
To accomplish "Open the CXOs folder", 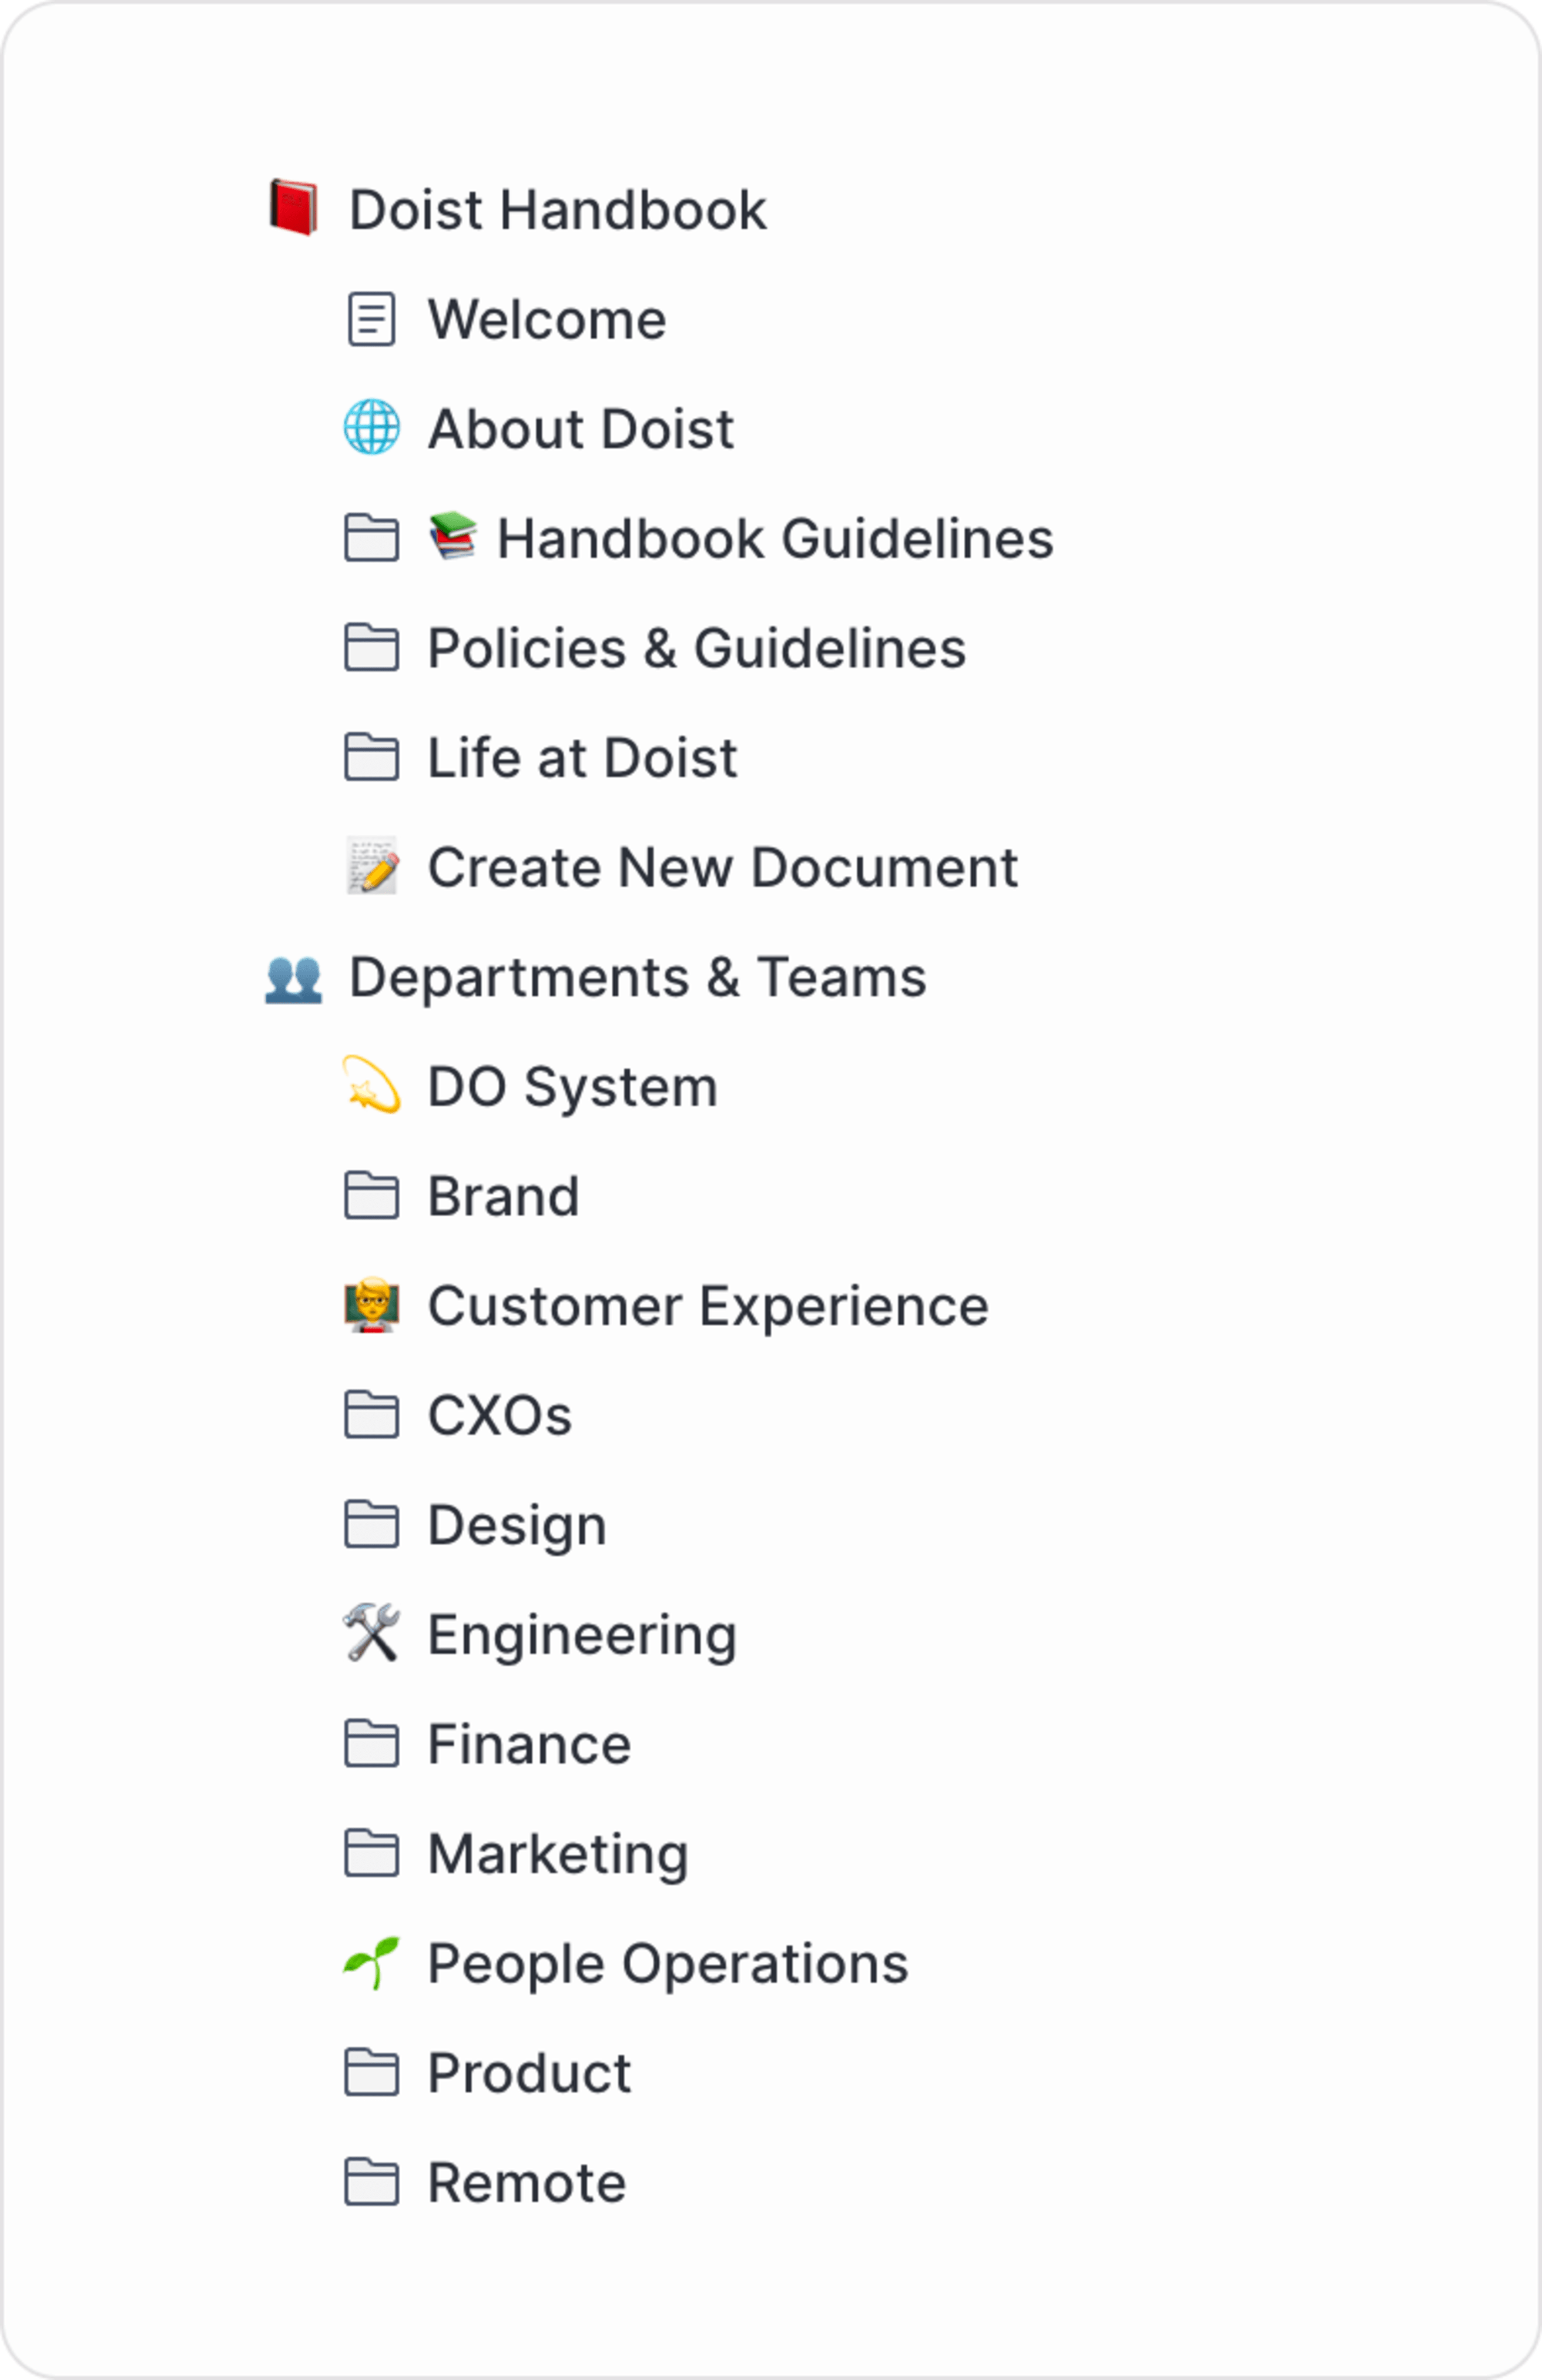I will 500,1415.
